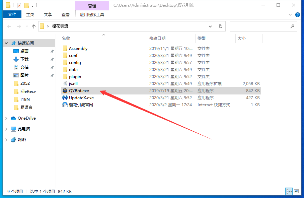Open the 文件 (File) menu
304x198 pixels.
pyautogui.click(x=12, y=14)
